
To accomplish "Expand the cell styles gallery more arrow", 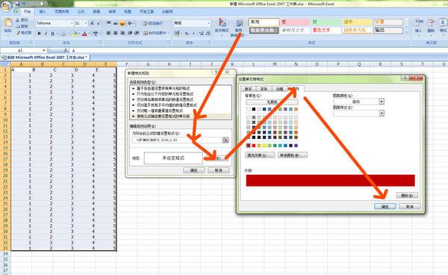I will tap(407, 32).
